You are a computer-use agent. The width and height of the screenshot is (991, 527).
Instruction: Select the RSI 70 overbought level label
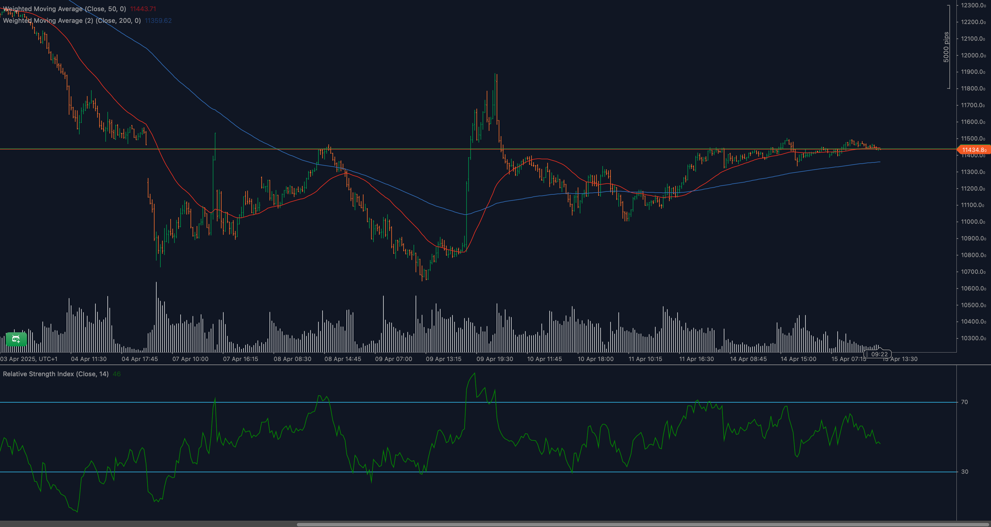[964, 402]
